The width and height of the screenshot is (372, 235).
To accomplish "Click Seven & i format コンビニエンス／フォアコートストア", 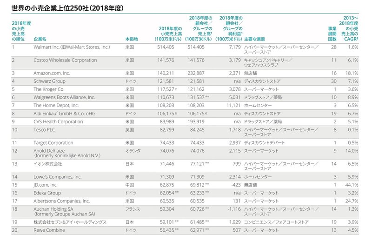I will [276, 222].
